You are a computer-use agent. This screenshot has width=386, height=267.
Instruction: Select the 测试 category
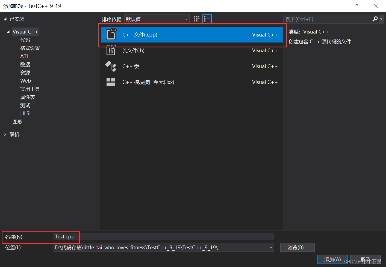(x=25, y=105)
